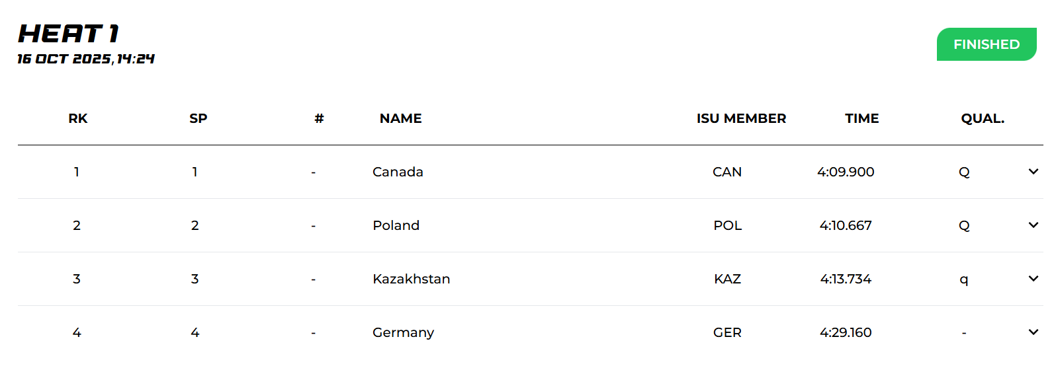Expand the Canada row chevron
The height and width of the screenshot is (370, 1056).
[1033, 172]
